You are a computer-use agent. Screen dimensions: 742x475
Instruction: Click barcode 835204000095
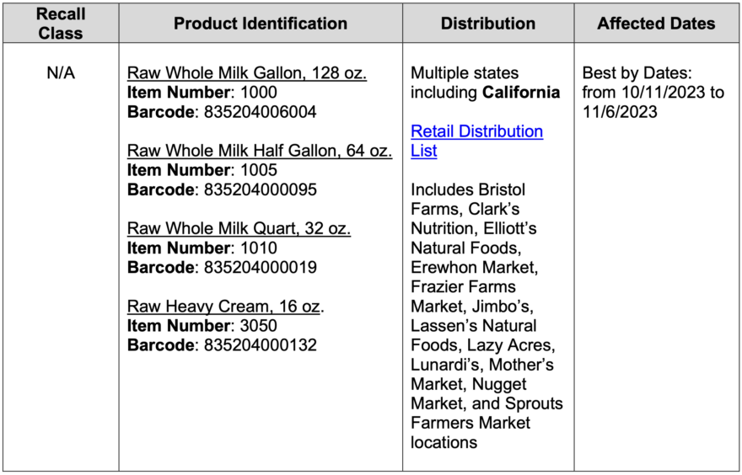pos(261,189)
